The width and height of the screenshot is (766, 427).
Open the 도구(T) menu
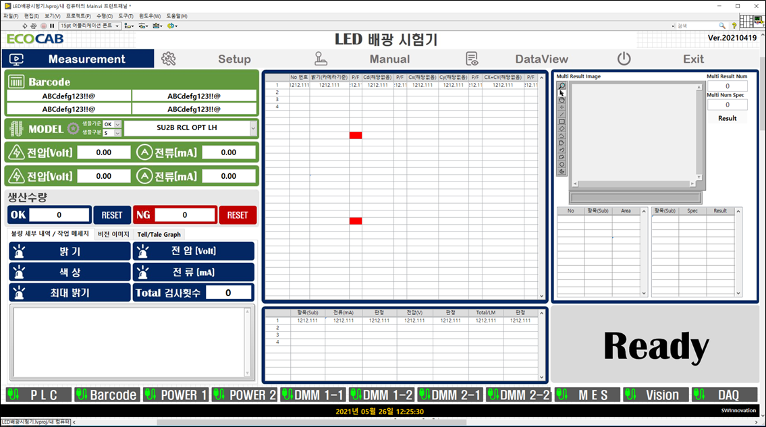click(x=125, y=16)
